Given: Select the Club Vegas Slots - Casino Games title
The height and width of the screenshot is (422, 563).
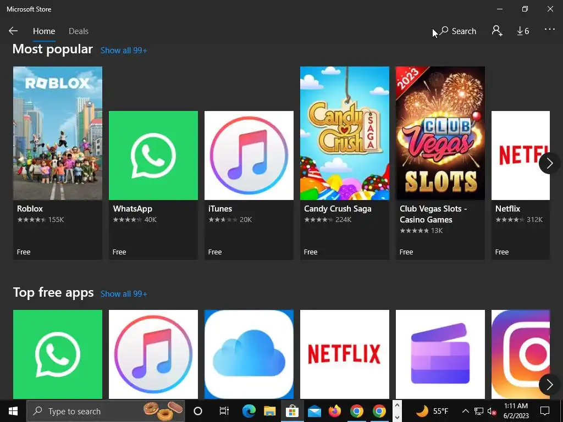Looking at the screenshot, I should 433,214.
